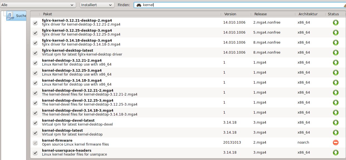Image resolution: width=346 pixels, height=160 pixels.
Task: Click status icon for fglrx-kernel-3.12.21-desktop-2.mga4
Action: point(336,22)
